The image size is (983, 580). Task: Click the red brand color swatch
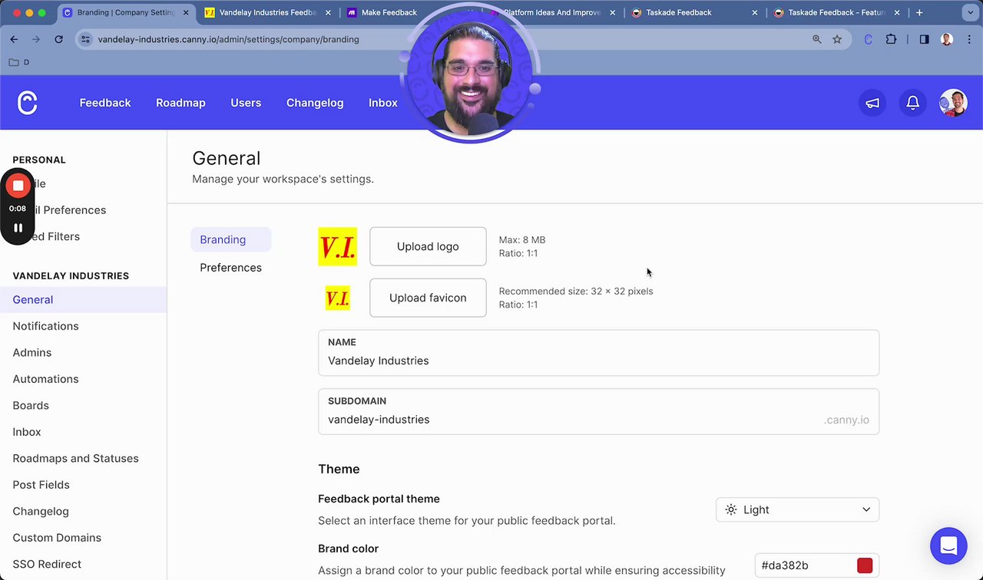pos(865,565)
